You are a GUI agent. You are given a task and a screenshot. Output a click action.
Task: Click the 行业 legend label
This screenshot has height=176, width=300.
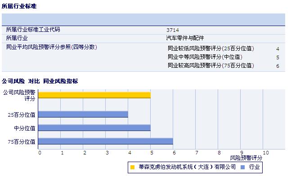254,167
